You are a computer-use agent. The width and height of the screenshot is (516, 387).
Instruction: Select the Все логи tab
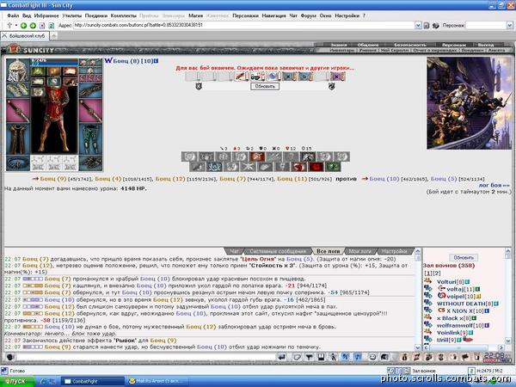[x=328, y=251]
